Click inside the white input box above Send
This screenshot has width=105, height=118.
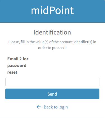click(x=52, y=82)
